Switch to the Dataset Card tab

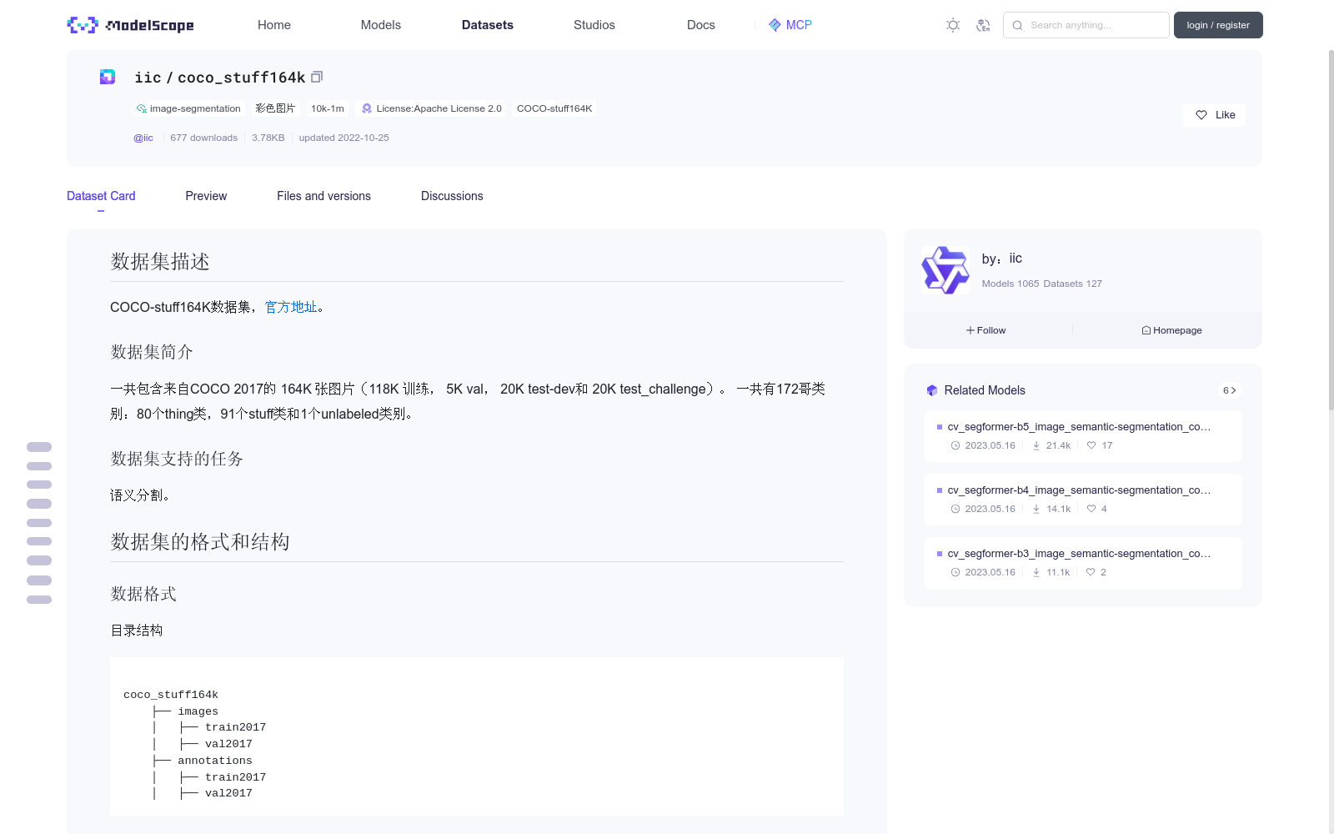[x=101, y=196]
